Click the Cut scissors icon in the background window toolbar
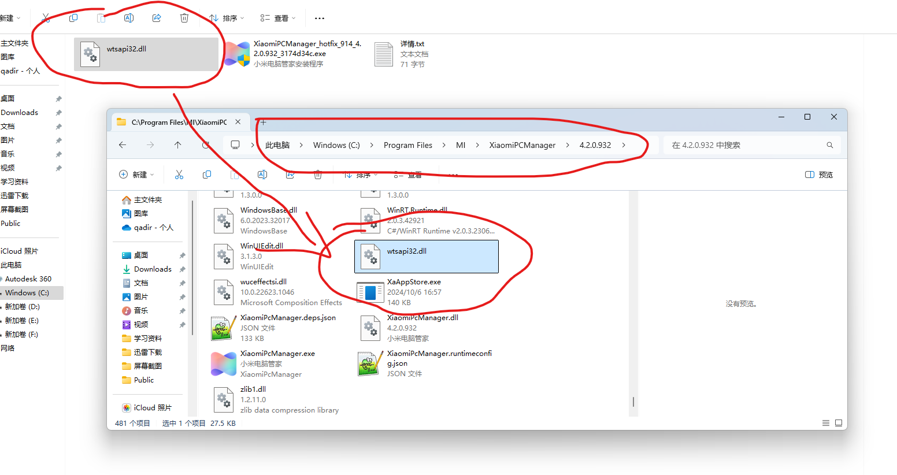Image resolution: width=897 pixels, height=475 pixels. (46, 18)
